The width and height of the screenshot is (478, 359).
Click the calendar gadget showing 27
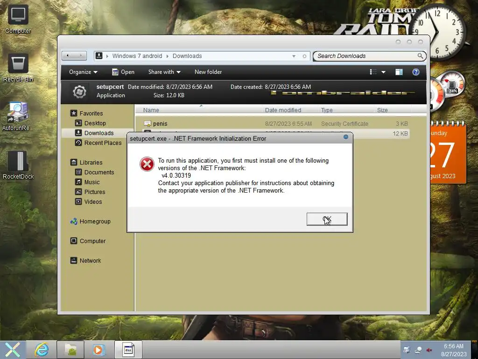(448, 152)
